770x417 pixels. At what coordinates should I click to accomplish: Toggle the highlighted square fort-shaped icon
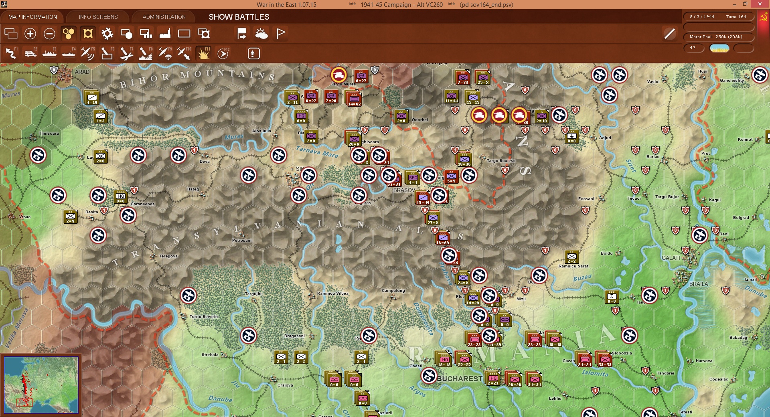(88, 34)
